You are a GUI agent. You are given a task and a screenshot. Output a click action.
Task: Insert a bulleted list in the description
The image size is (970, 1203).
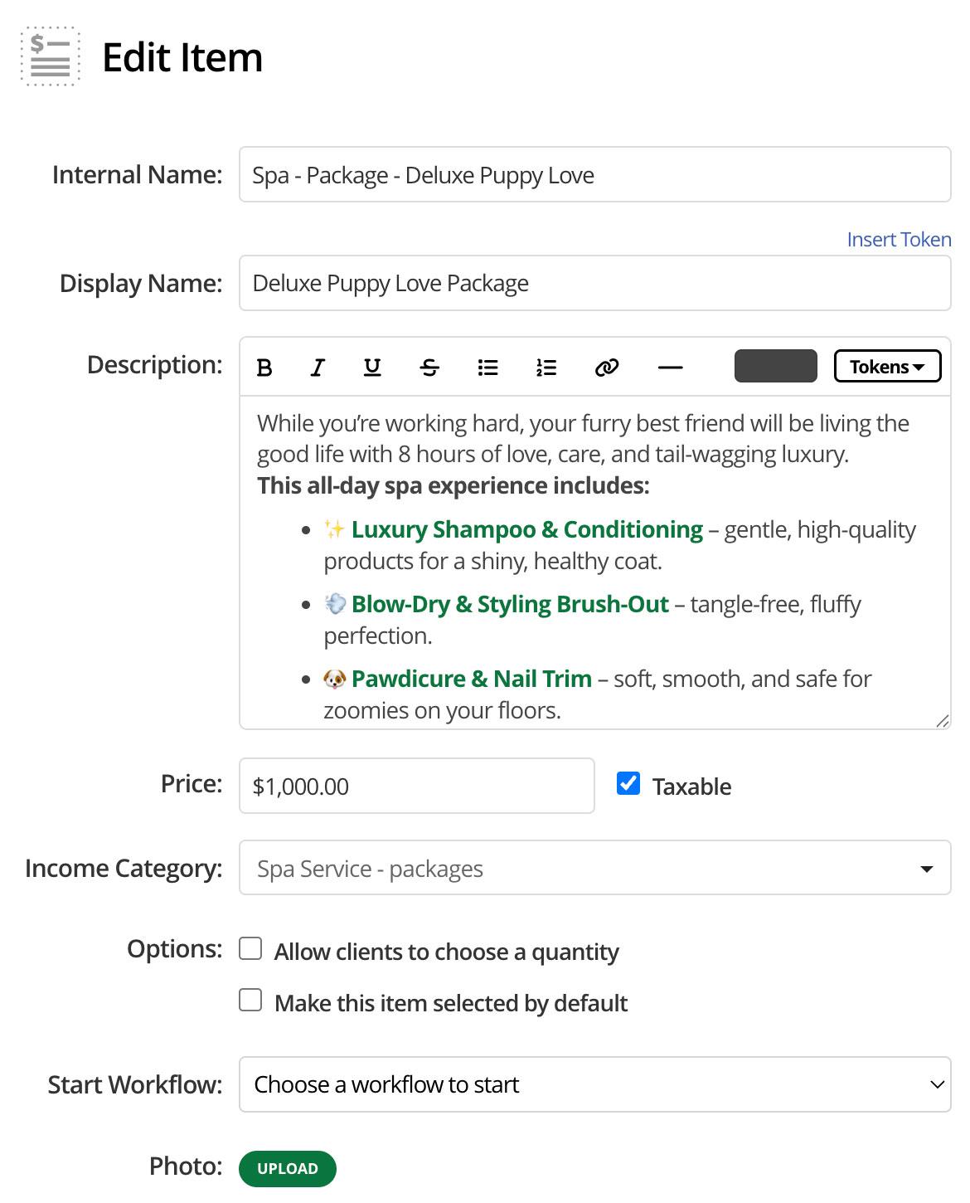click(487, 368)
